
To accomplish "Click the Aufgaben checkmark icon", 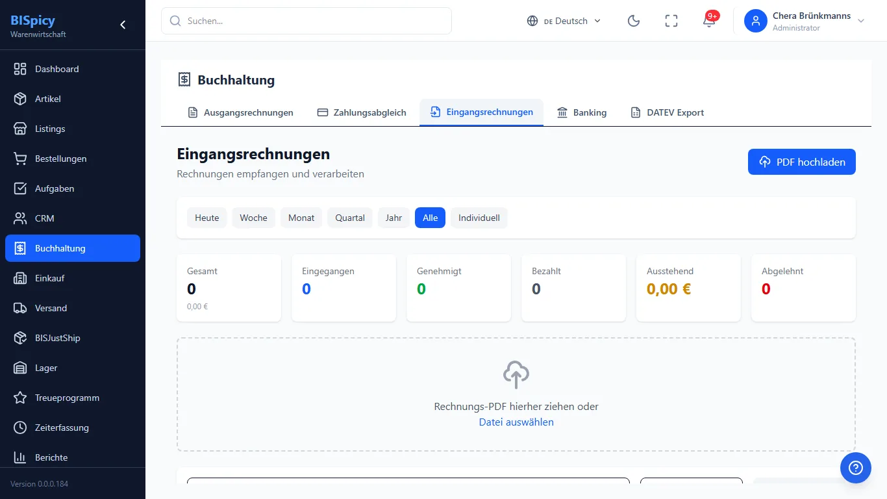I will coord(20,188).
